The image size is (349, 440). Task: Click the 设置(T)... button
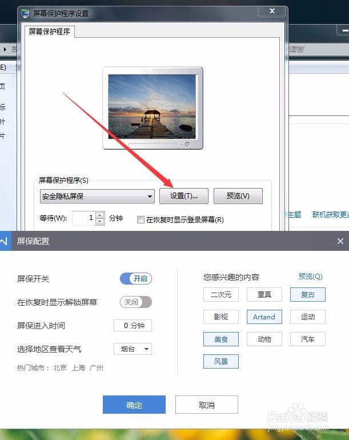click(x=184, y=196)
